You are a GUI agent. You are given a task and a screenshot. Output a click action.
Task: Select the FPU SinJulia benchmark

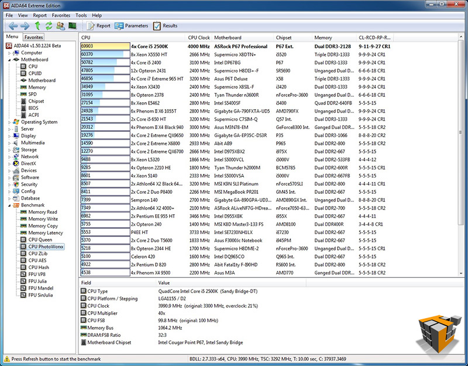(x=40, y=295)
